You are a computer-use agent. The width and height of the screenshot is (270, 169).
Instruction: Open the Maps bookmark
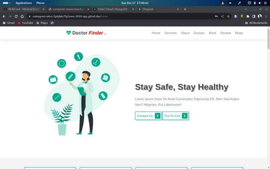tap(42, 23)
